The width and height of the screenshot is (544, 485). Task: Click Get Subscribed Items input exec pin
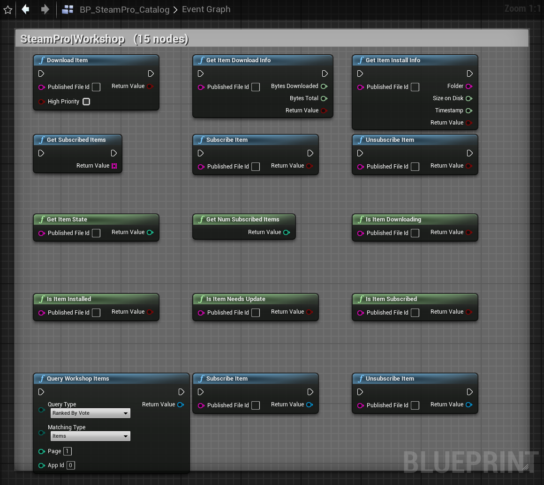click(41, 153)
